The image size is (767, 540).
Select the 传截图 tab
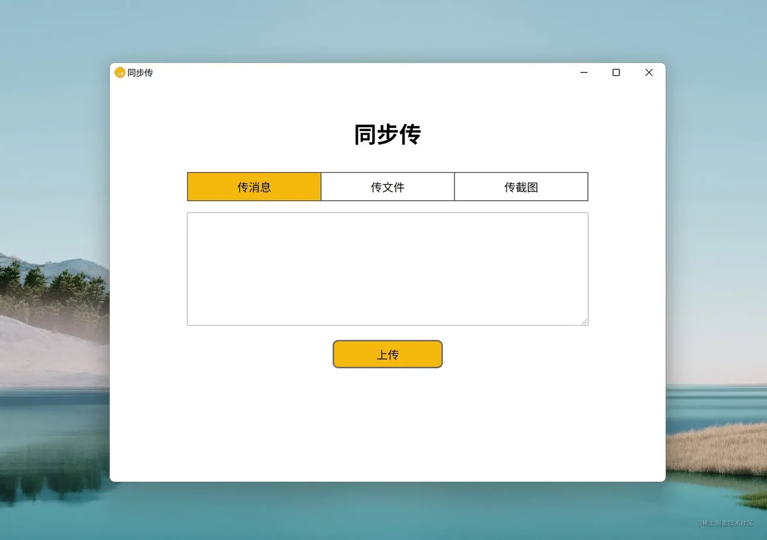[x=521, y=187]
